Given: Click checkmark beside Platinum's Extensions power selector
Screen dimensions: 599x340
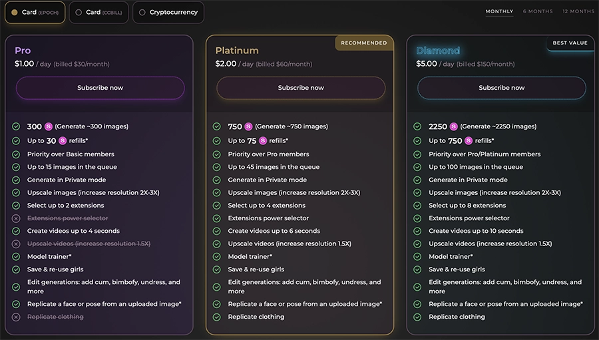Looking at the screenshot, I should coord(216,218).
